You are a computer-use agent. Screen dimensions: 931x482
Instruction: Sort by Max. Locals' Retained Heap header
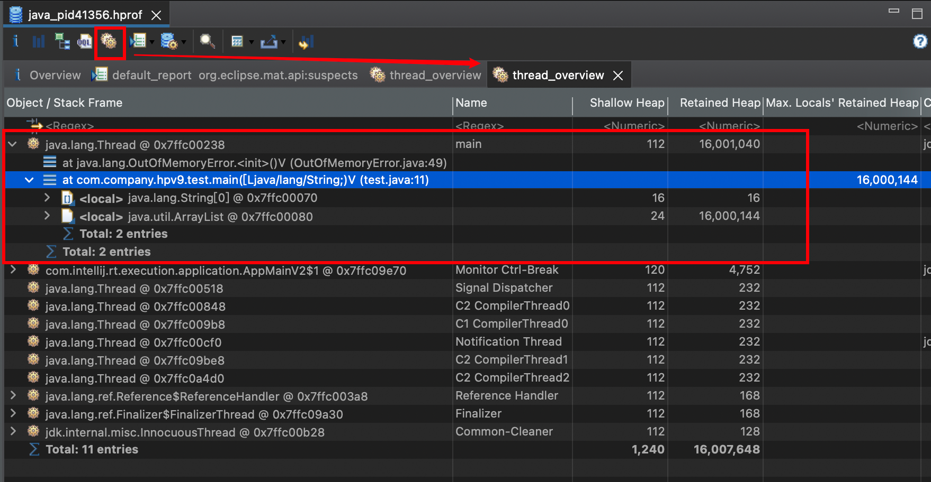[842, 103]
